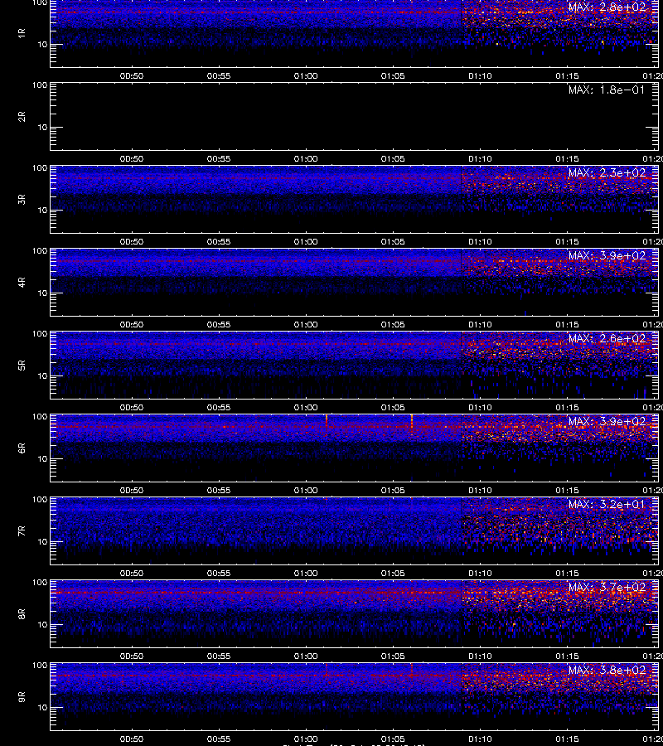Click the 00:50 time label under 1R panel
Viewport: 663px width, 746px height.
coord(132,75)
